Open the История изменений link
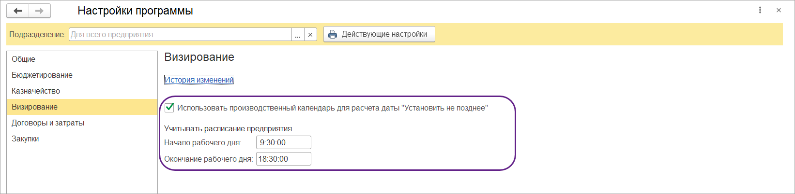The height and width of the screenshot is (194, 795). click(199, 80)
